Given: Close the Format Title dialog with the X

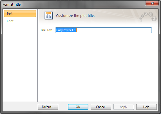Looking at the screenshot, I should 152,3.
